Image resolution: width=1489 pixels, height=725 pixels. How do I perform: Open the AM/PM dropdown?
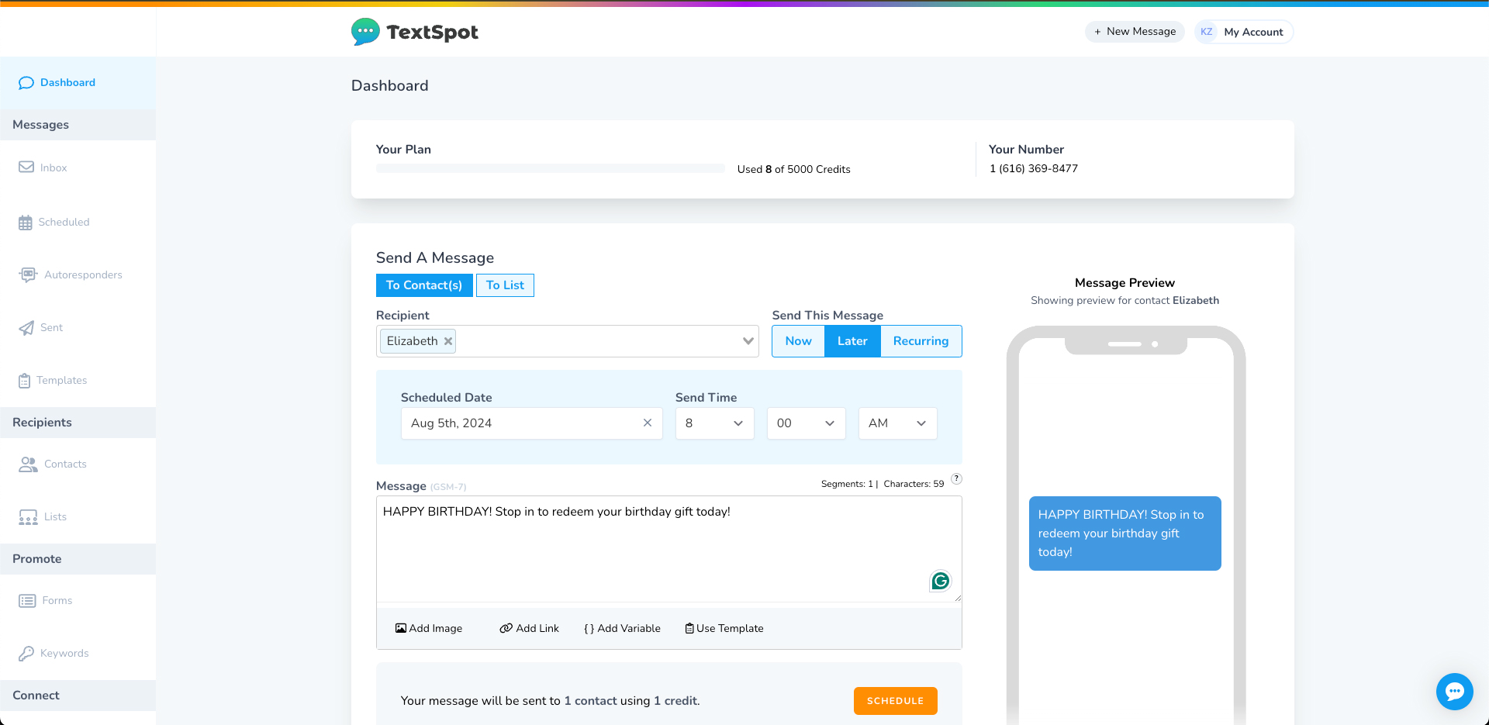pos(897,423)
